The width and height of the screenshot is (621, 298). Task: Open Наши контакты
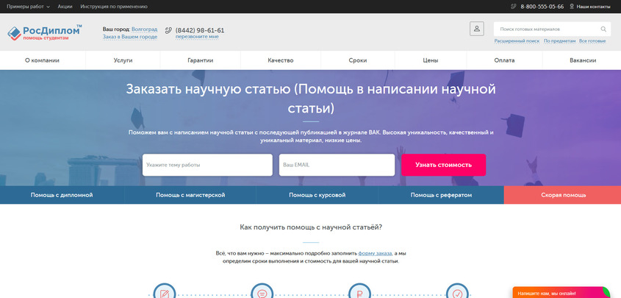(593, 7)
